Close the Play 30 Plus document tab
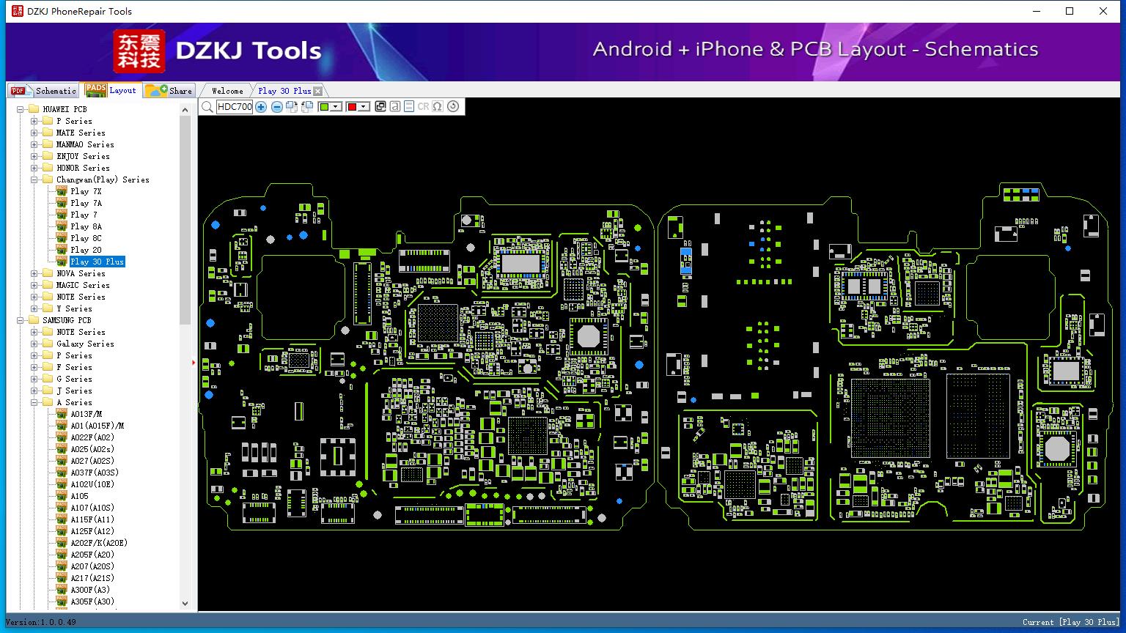Viewport: 1126px width, 633px height. [317, 91]
